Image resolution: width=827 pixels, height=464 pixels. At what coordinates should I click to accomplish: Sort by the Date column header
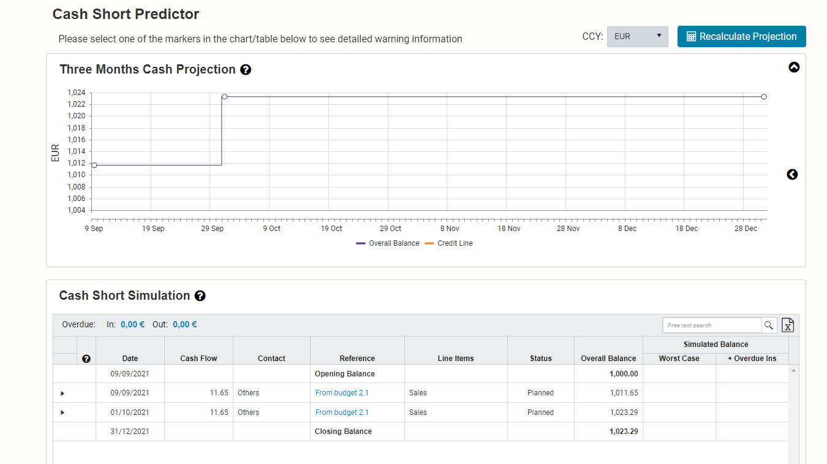[130, 359]
